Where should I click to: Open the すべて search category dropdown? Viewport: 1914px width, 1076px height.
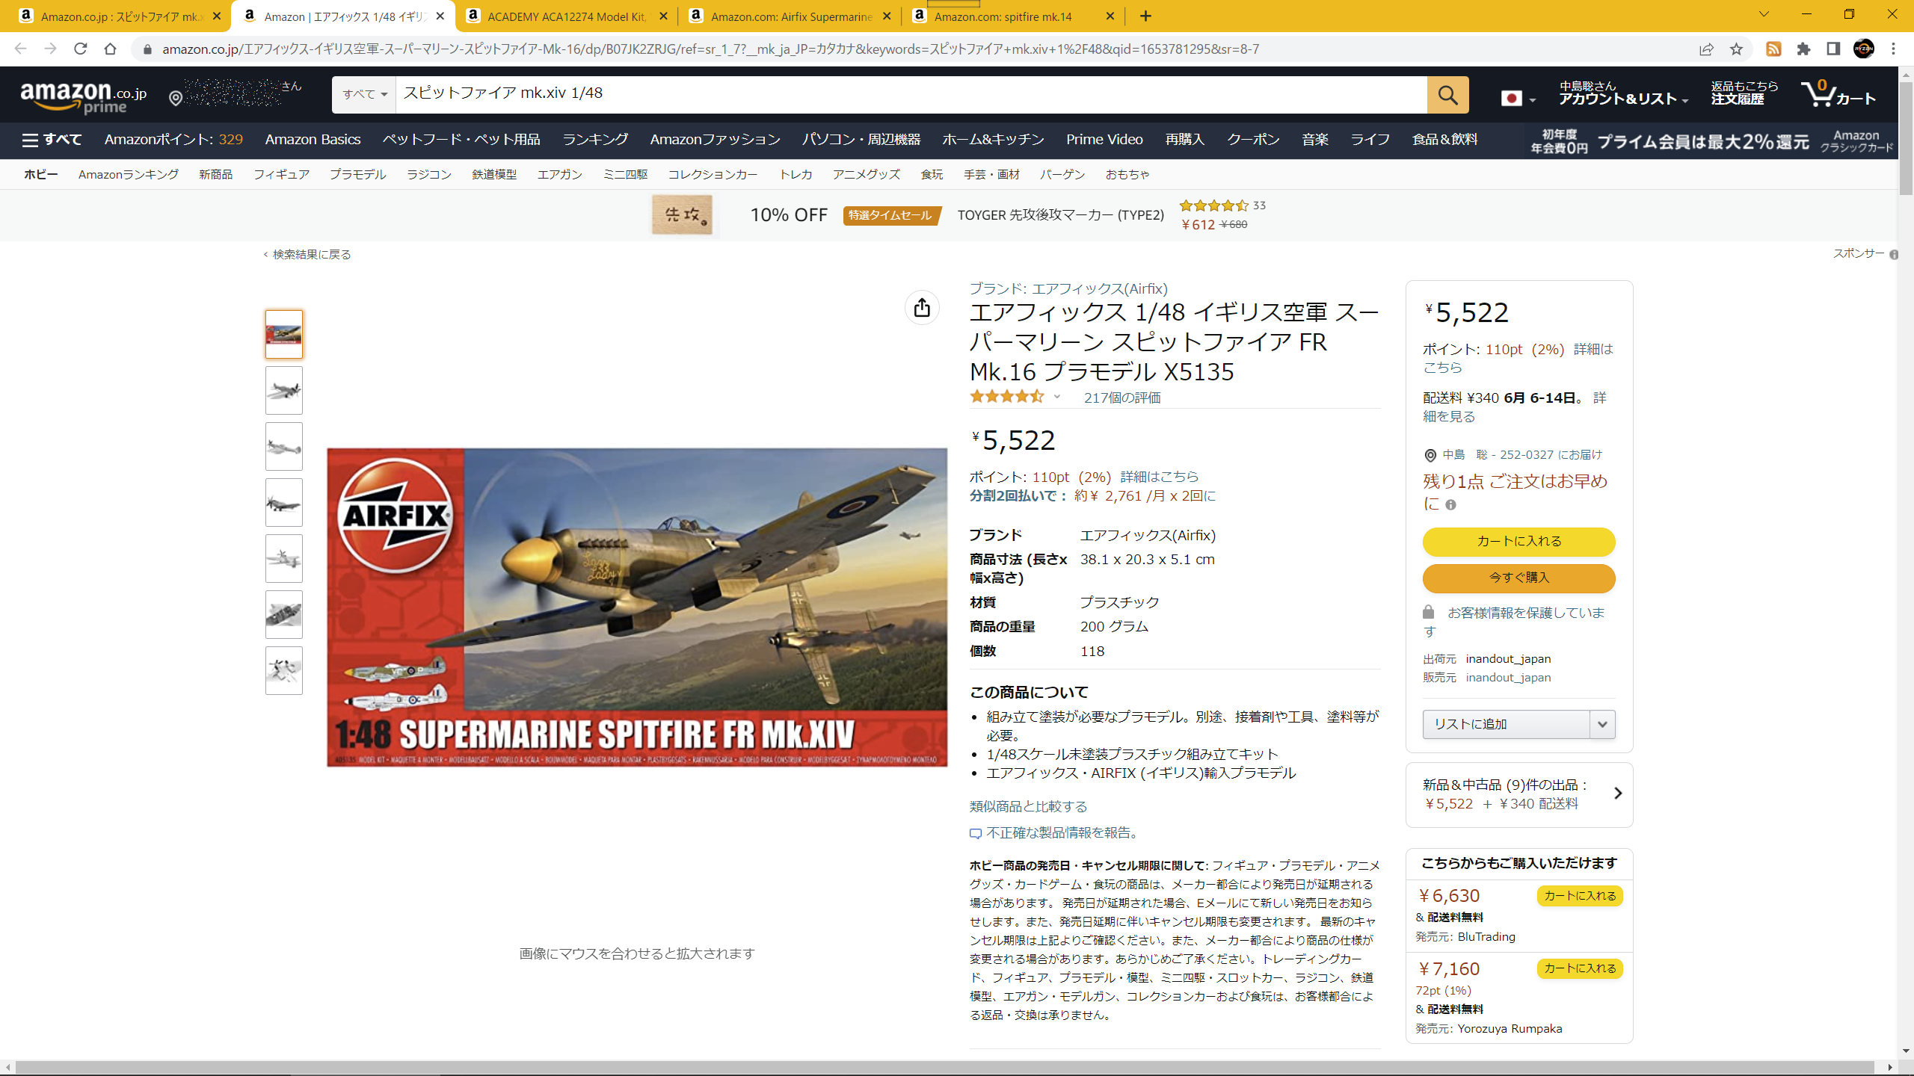coord(364,95)
